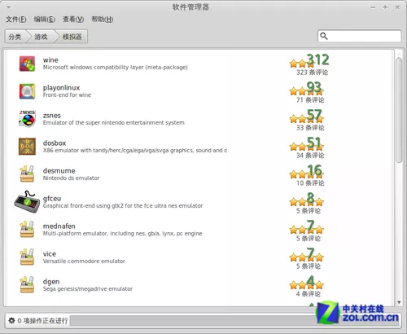Click '4 条评论' review count for dgen
Screen dimensions: 407x334
pos(309,294)
